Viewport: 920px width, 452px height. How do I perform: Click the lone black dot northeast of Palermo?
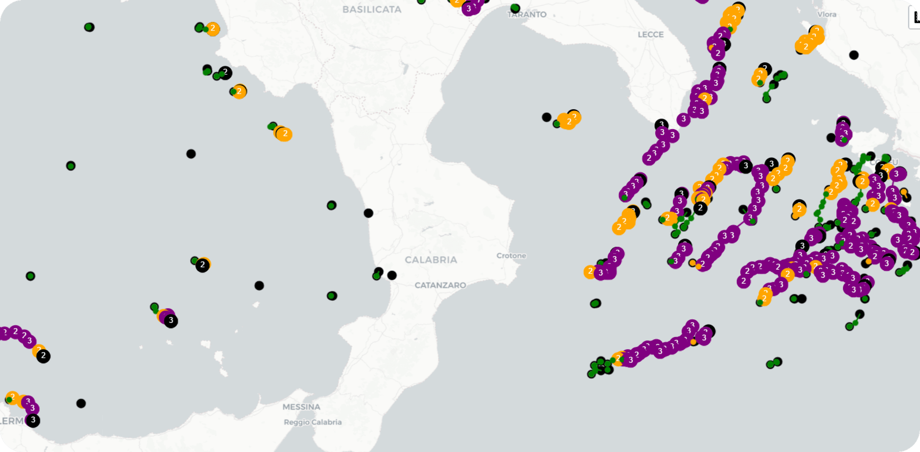pyautogui.click(x=81, y=403)
